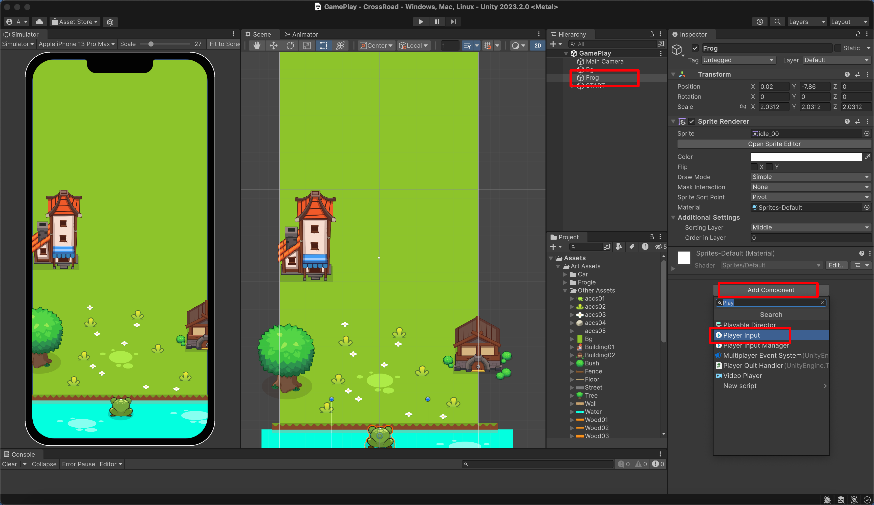Screen dimensions: 874x505
Task: Open the Asset Store button
Action: pos(75,22)
